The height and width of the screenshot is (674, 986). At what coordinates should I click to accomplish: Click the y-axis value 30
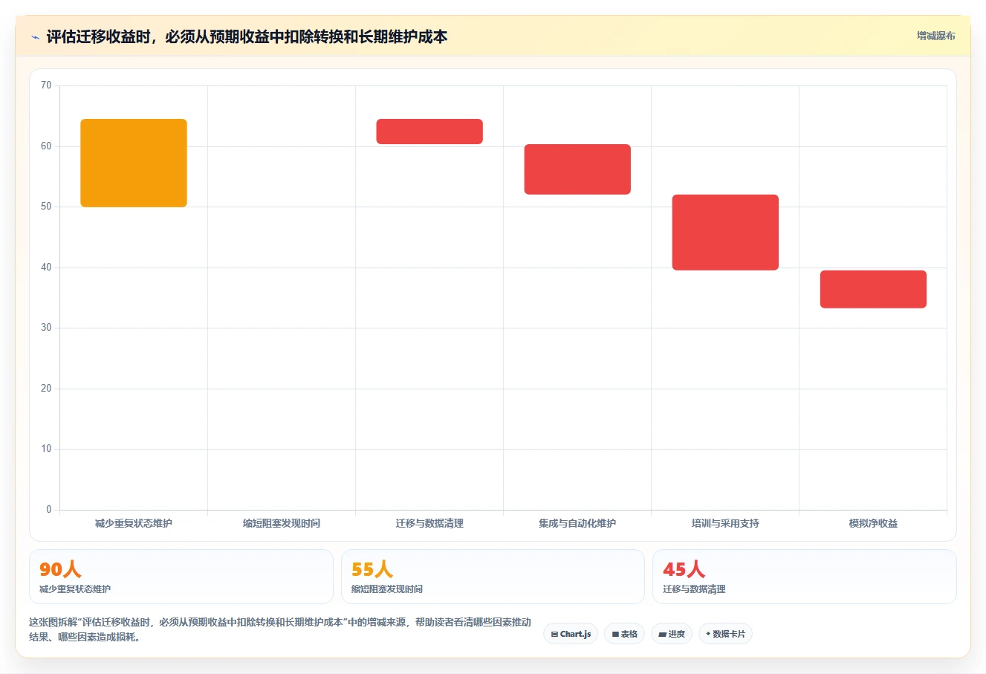[x=46, y=328]
